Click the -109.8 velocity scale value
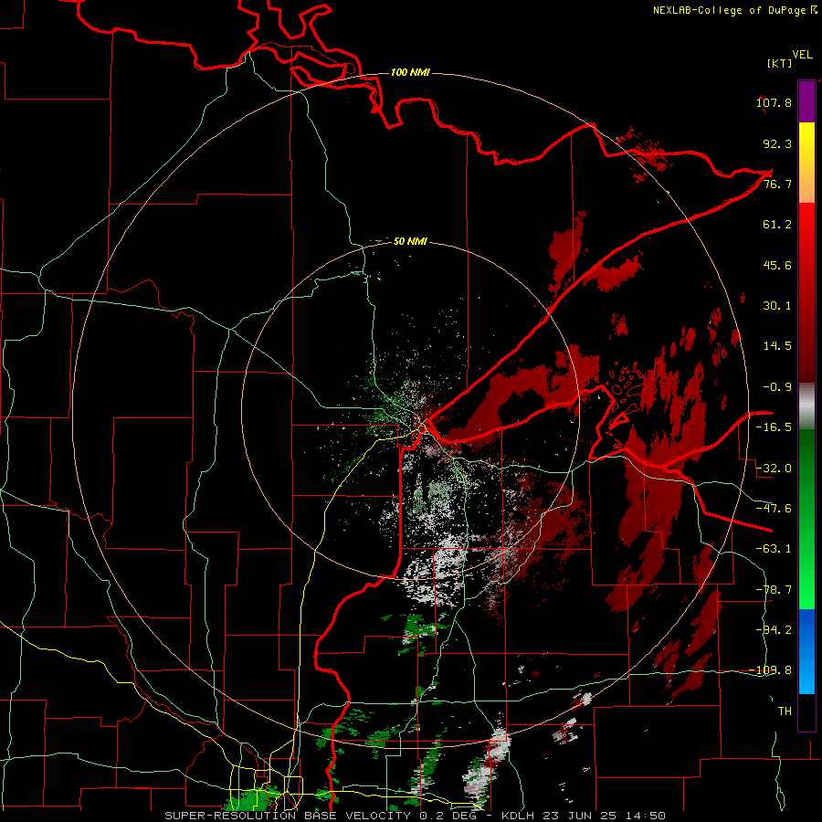 tap(771, 670)
